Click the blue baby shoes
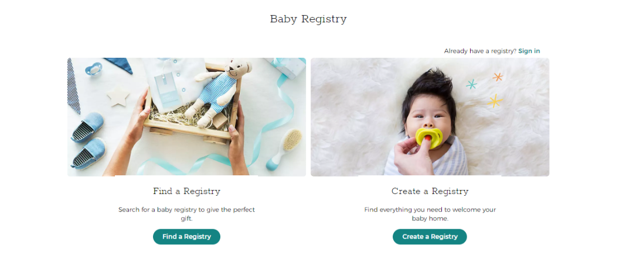This screenshot has height=256, width=633. point(88,139)
